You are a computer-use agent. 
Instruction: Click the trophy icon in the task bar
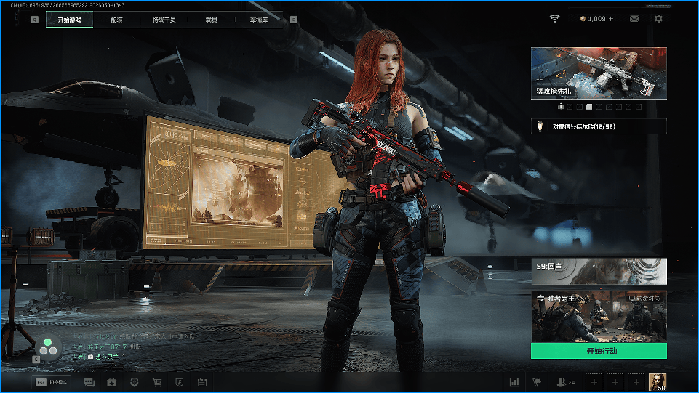(x=540, y=126)
